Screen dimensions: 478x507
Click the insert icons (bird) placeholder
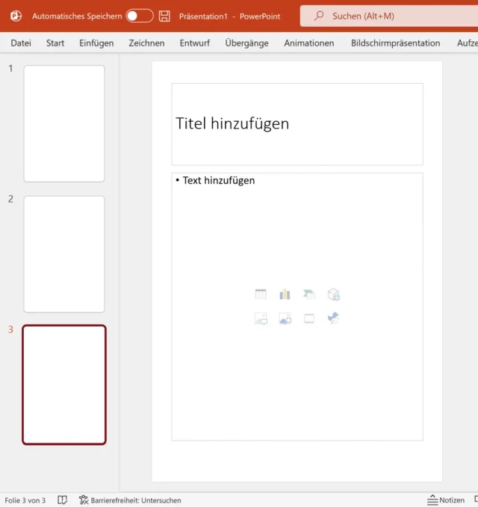click(x=334, y=319)
